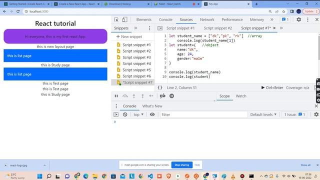
Task: Expand more navigator tabs beside Snippets
Action: point(135,28)
